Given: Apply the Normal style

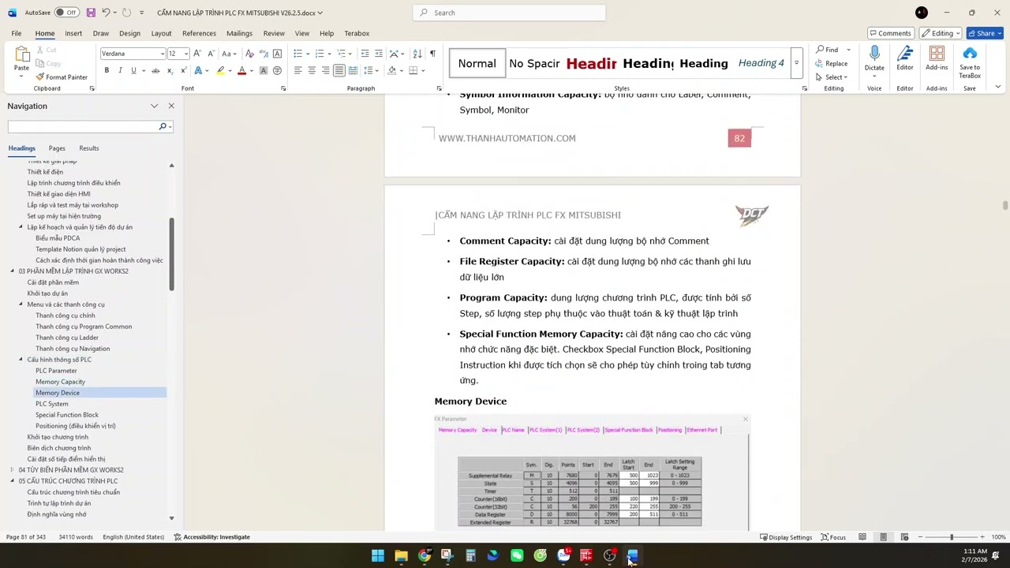Looking at the screenshot, I should (477, 63).
